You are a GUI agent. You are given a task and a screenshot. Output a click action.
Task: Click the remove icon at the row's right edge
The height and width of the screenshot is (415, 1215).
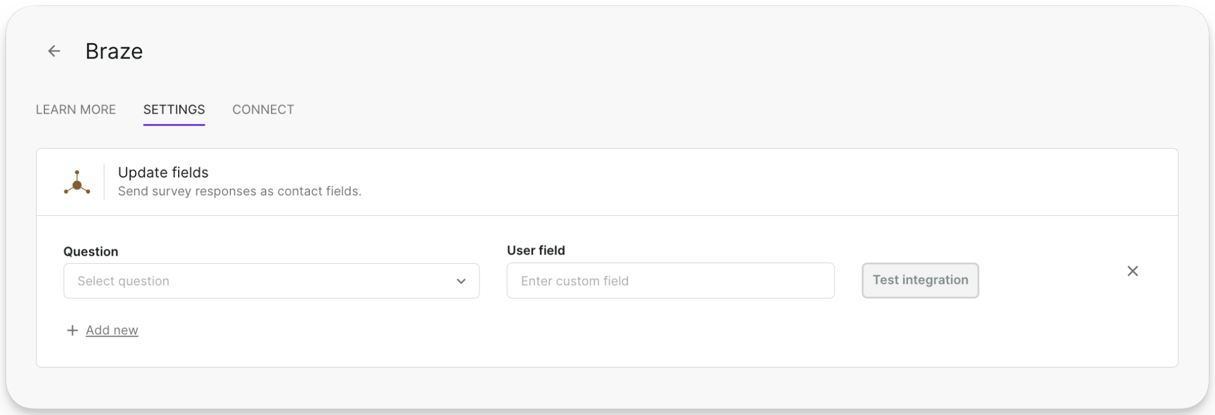[1132, 271]
